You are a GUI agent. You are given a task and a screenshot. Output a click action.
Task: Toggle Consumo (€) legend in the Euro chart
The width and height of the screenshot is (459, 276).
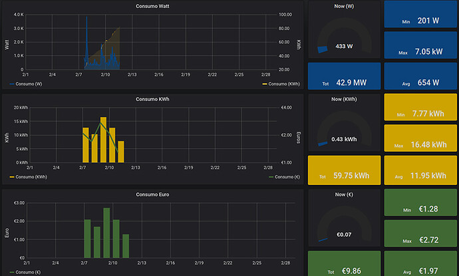[x=25, y=272]
